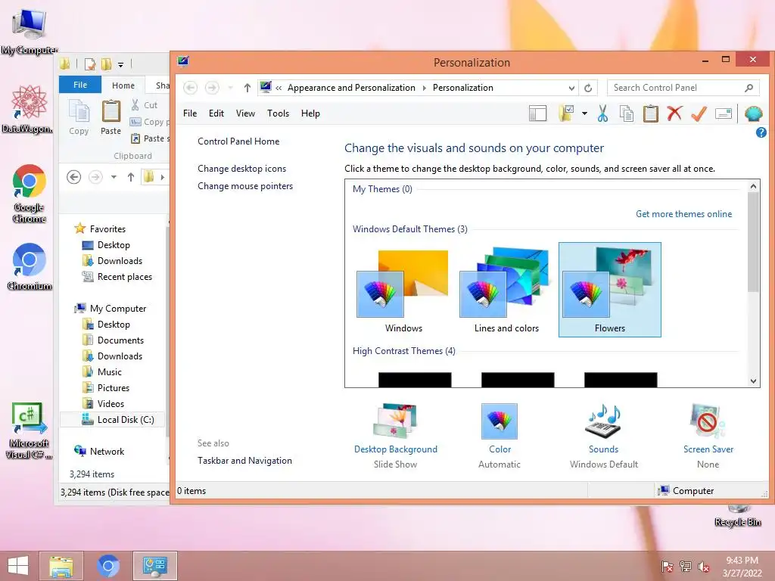Click Cut in File Explorer ribbon
The image size is (775, 581).
tap(145, 104)
